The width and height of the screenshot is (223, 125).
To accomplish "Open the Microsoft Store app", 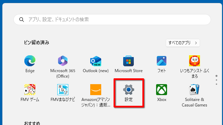I will point(129,64).
